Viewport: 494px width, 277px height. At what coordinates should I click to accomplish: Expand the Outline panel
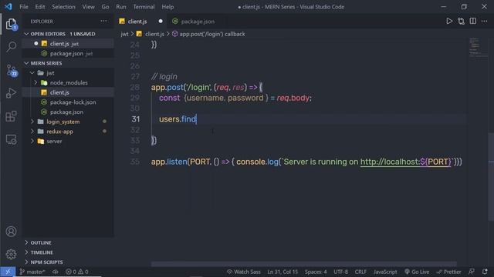pyautogui.click(x=26, y=243)
